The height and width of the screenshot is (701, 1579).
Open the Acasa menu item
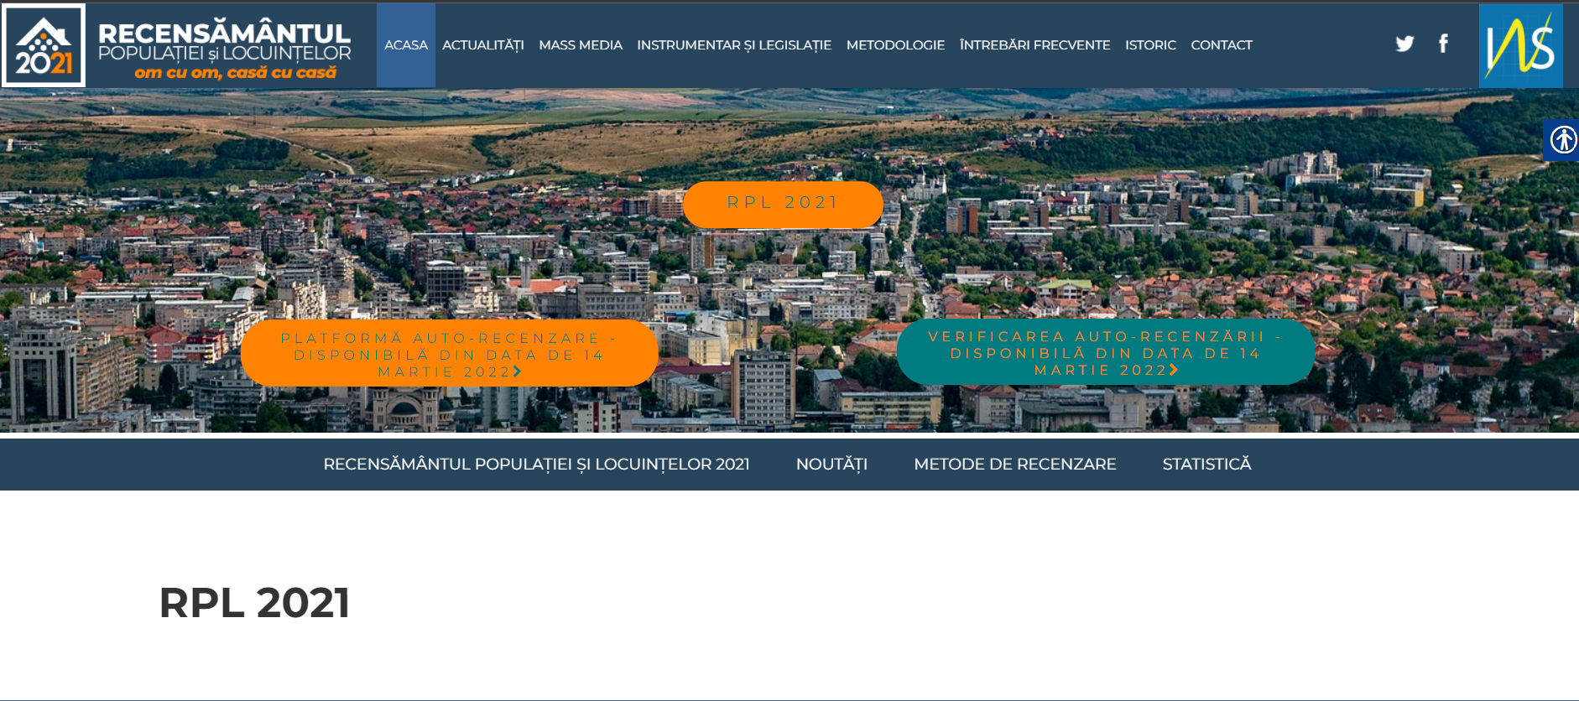[x=406, y=45]
